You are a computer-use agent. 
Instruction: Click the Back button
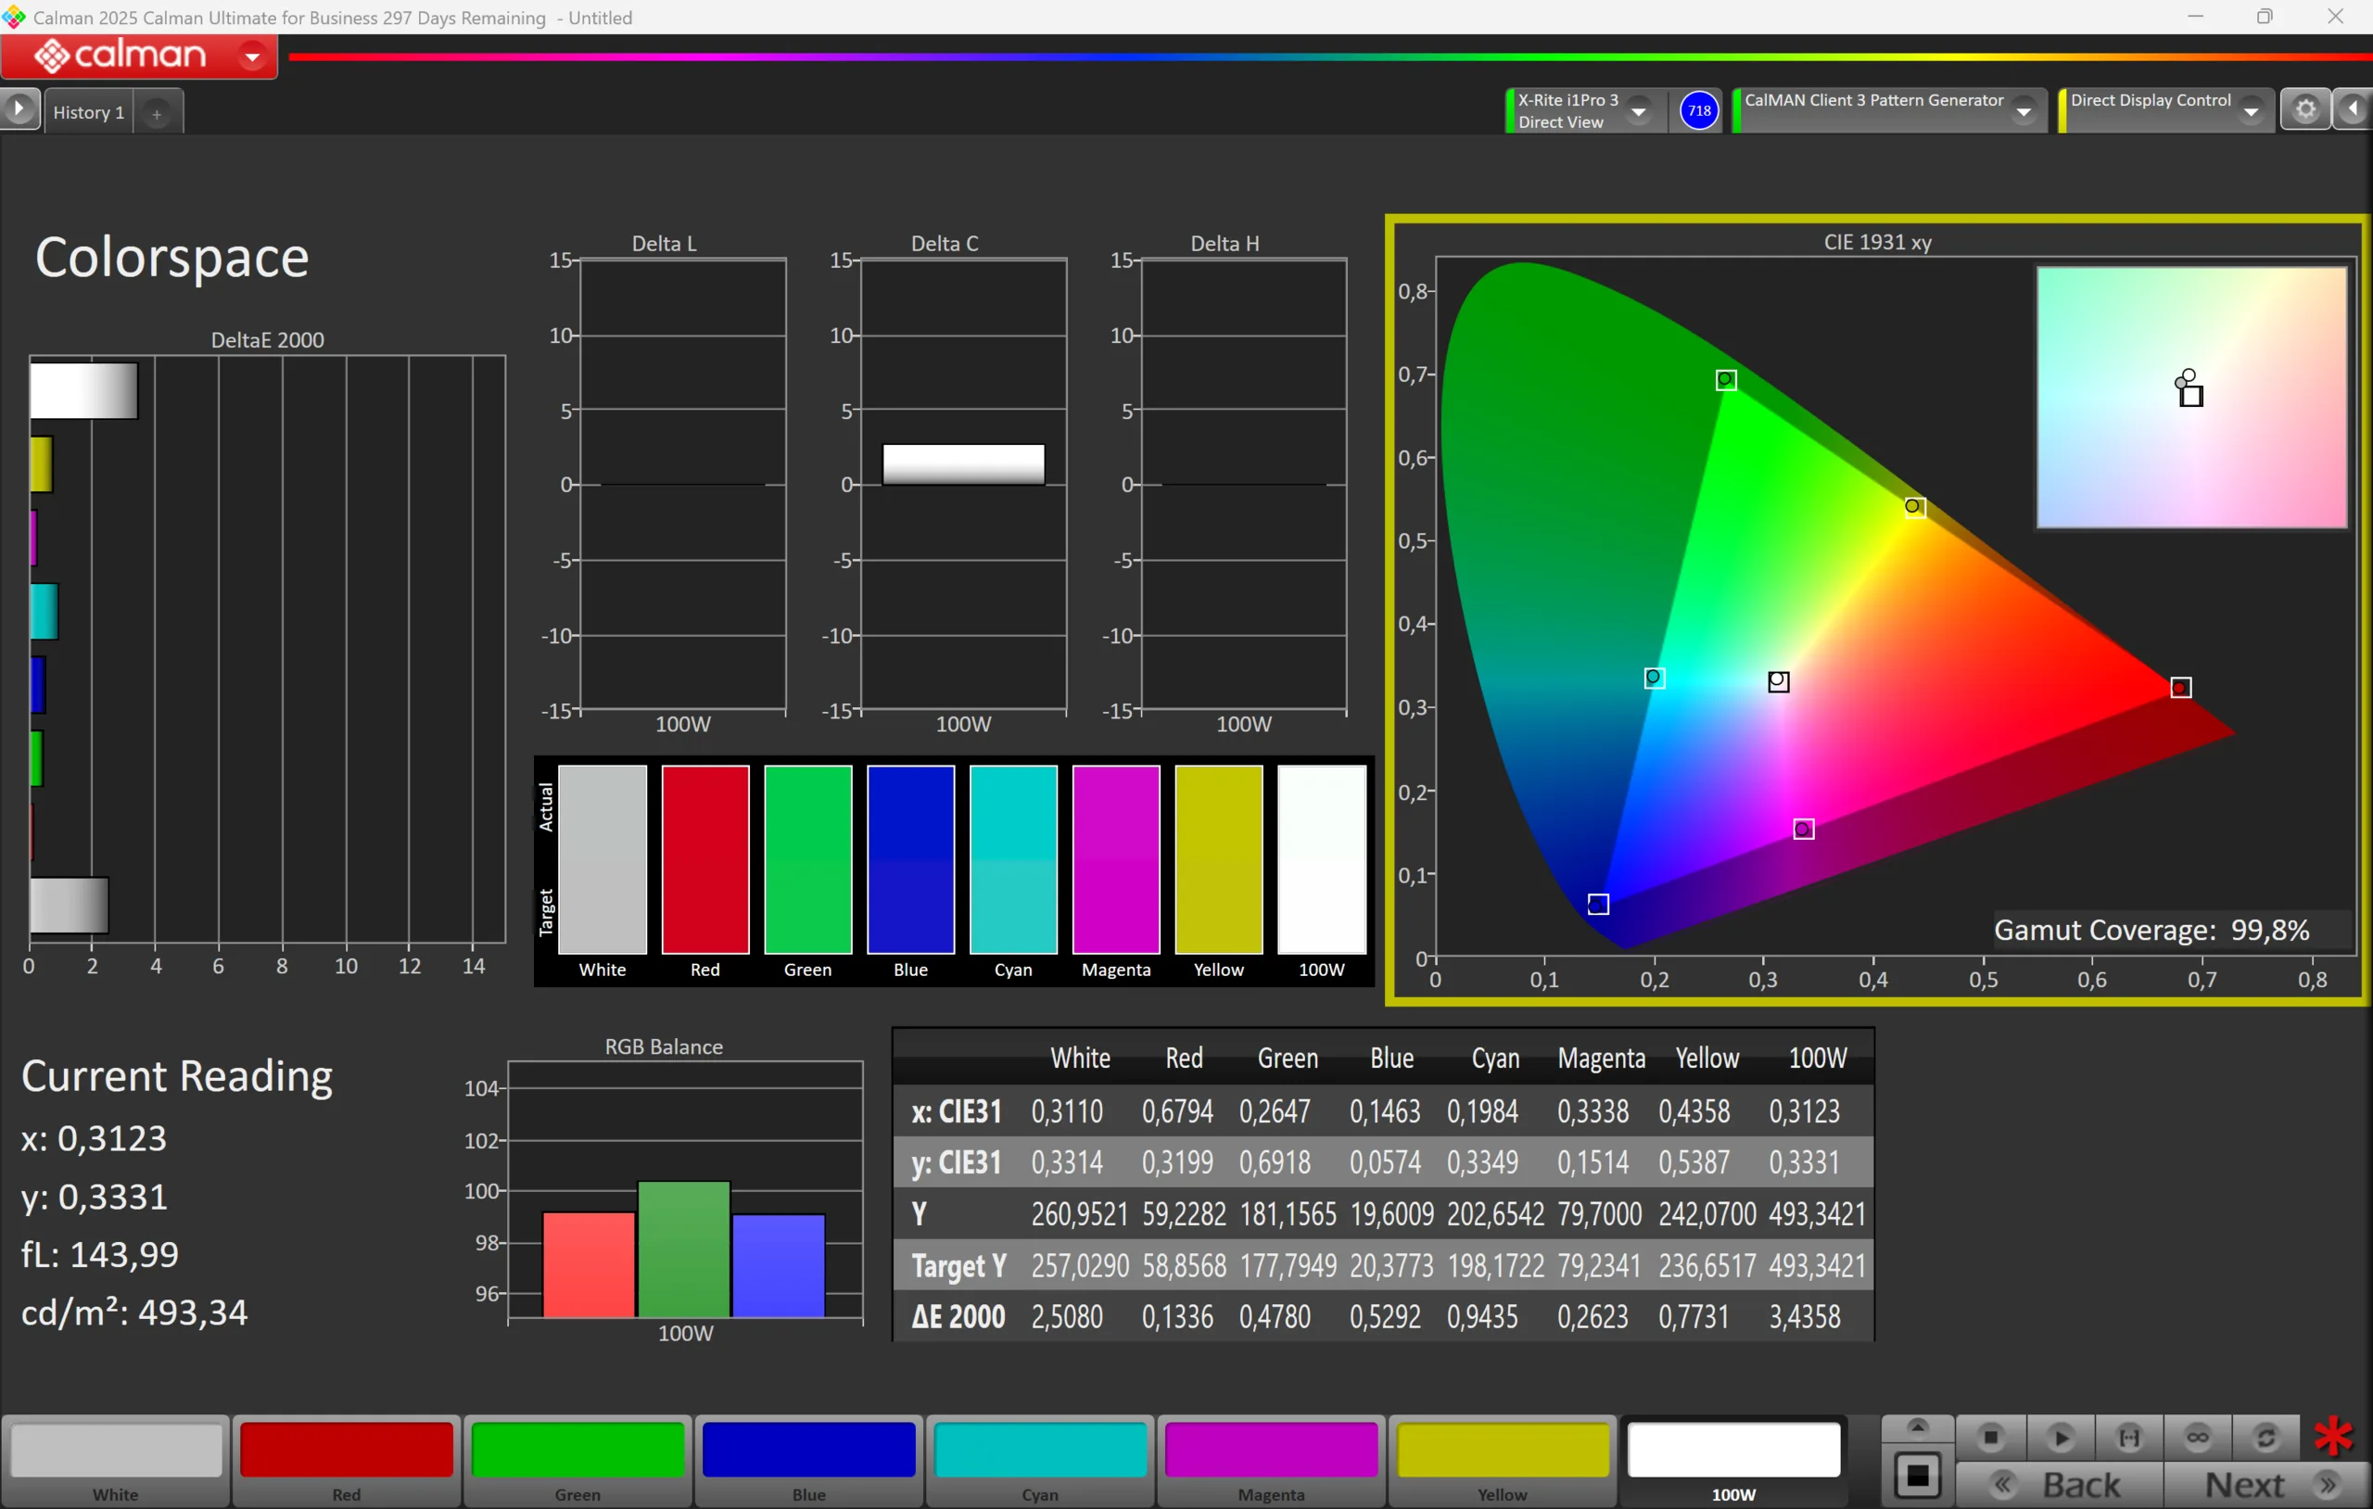[x=2060, y=1483]
